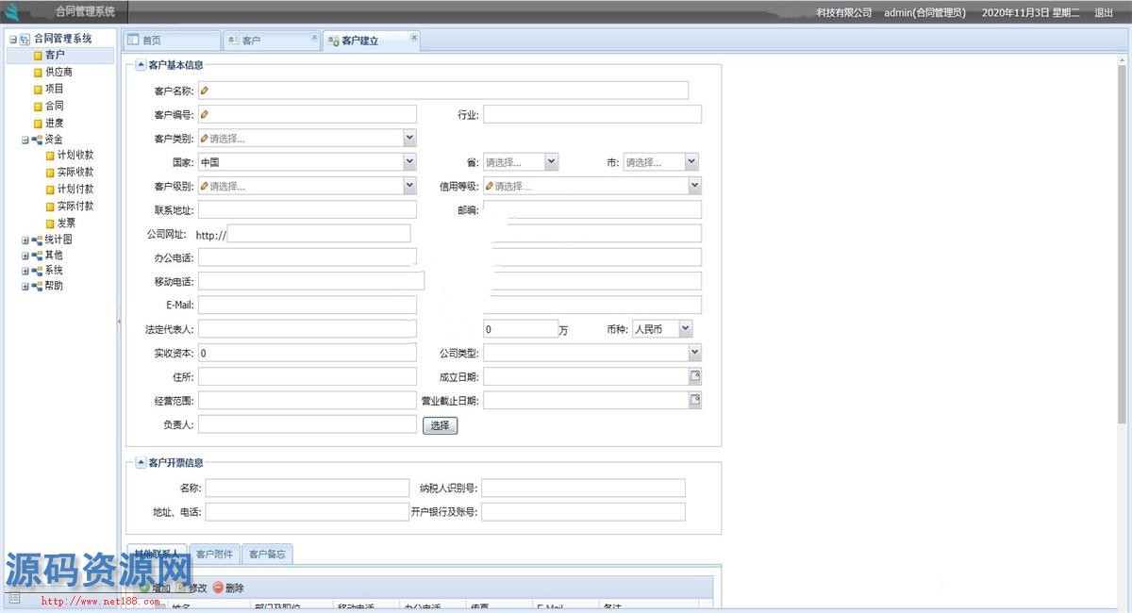
Task: Open the calendar picker for 成立日期
Action: (x=695, y=376)
